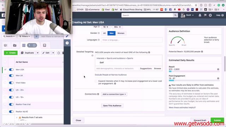Open the settings gear in header
The width and height of the screenshot is (226, 127).
(210, 15)
